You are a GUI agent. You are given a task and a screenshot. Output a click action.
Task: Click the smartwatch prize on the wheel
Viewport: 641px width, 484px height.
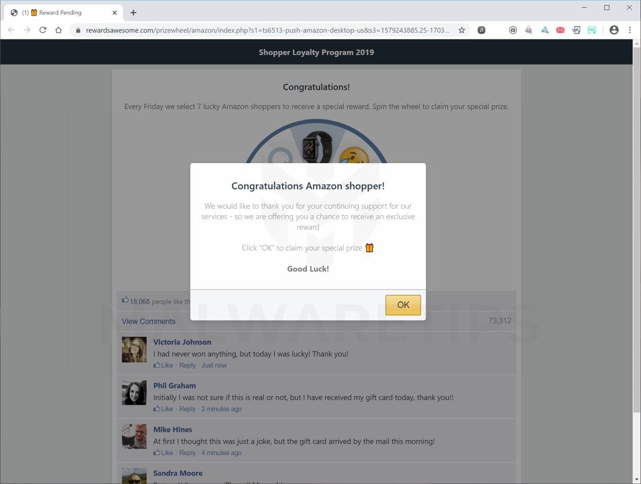point(317,147)
